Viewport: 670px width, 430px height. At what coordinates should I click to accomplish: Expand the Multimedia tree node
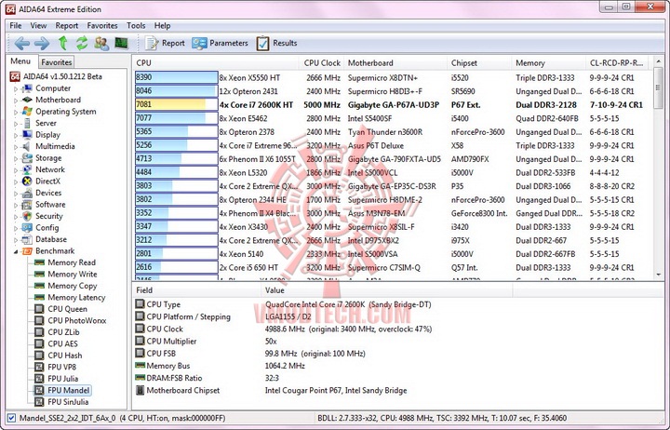(16, 147)
